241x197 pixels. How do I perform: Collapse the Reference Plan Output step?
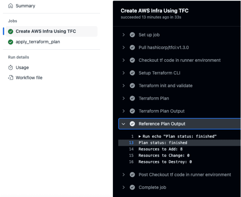(x=124, y=124)
